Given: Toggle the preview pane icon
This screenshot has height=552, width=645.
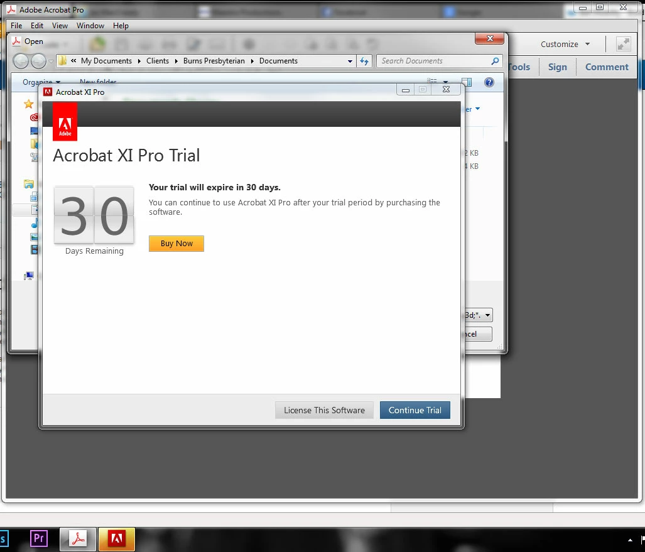Looking at the screenshot, I should point(467,82).
